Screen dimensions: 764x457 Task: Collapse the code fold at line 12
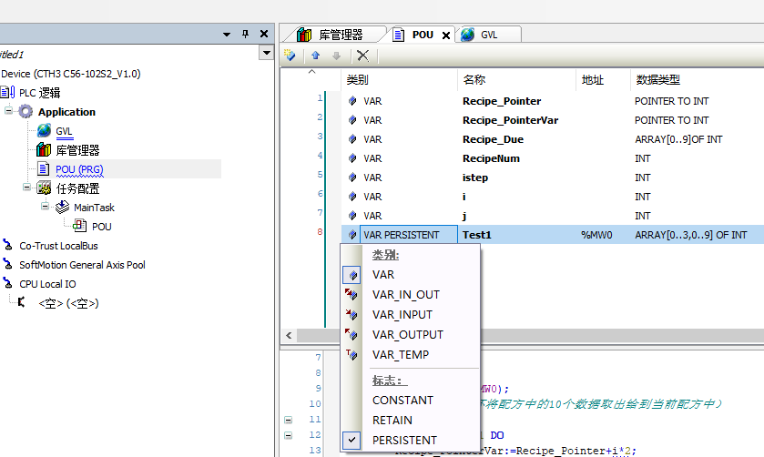(x=288, y=435)
